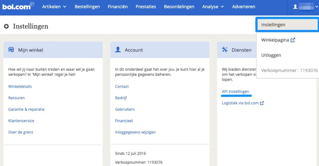Click the Mijn winkel shop icon
The width and height of the screenshot is (319, 166).
tap(11, 50)
